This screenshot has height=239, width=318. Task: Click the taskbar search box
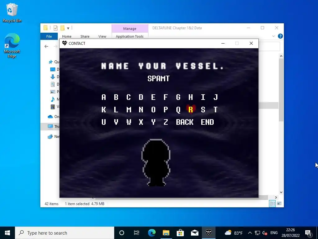[x=65, y=233]
